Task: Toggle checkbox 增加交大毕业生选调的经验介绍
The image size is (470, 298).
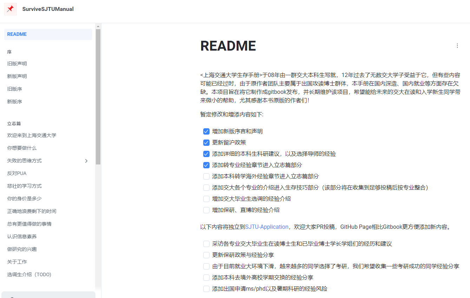Action: pos(206,199)
